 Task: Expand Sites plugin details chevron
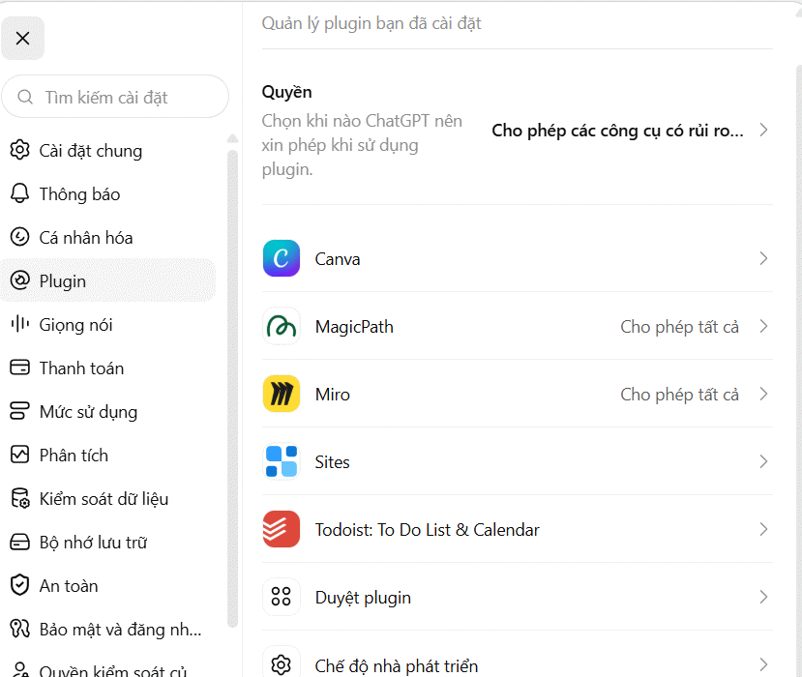click(x=763, y=461)
